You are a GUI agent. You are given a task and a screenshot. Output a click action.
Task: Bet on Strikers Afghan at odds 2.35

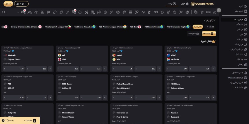199,97
